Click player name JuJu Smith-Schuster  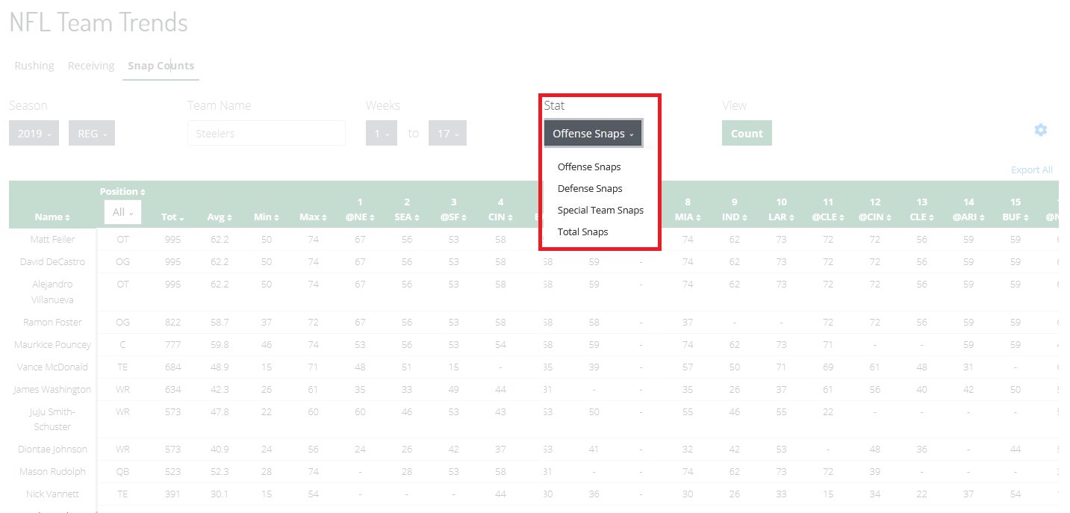52,419
